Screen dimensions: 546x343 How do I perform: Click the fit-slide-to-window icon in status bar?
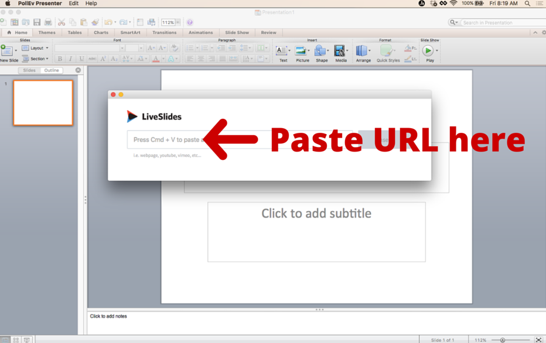click(538, 339)
